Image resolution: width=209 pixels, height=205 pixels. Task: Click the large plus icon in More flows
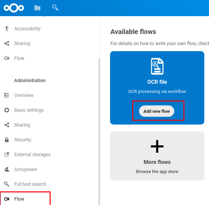tap(157, 146)
